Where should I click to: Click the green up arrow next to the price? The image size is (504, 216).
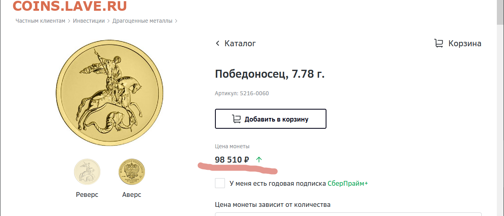[259, 160]
